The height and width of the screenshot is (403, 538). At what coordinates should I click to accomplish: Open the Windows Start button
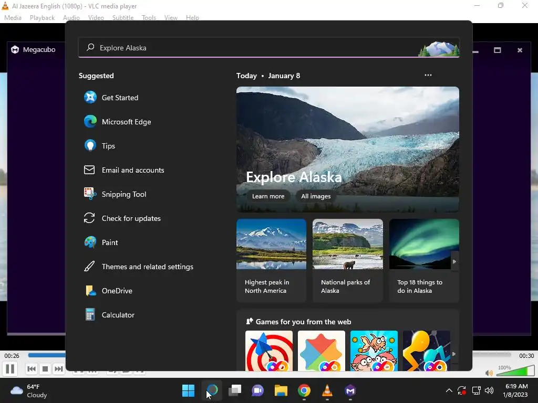[189, 390]
